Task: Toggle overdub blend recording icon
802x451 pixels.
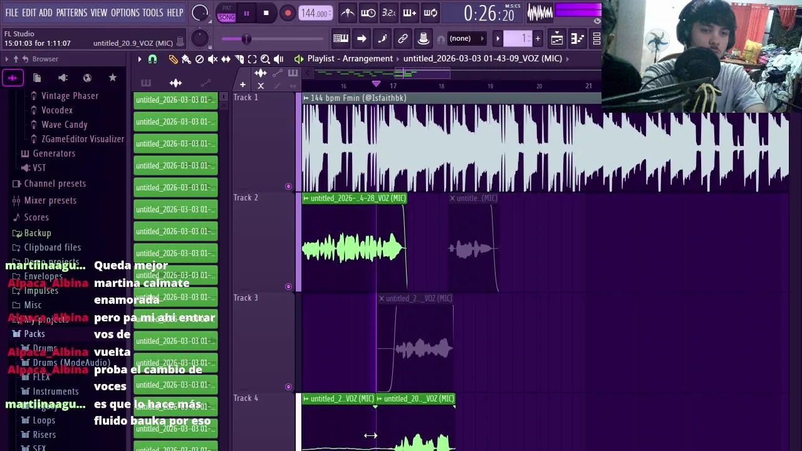Action: pyautogui.click(x=409, y=13)
